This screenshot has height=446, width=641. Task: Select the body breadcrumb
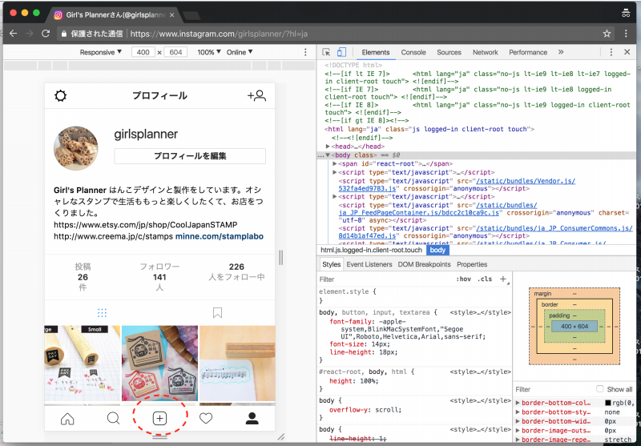pos(437,250)
